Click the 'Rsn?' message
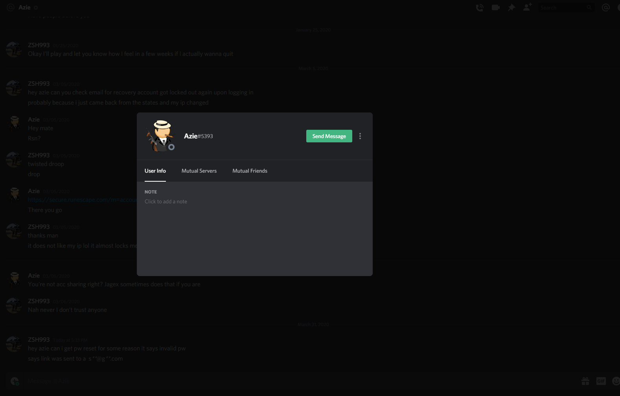The width and height of the screenshot is (620, 396). pos(34,138)
